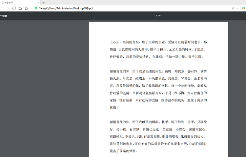Click the line starting '曾经恨着，怨着的爱情情仇'
This screenshot has height=157, width=246.
[x=156, y=57]
